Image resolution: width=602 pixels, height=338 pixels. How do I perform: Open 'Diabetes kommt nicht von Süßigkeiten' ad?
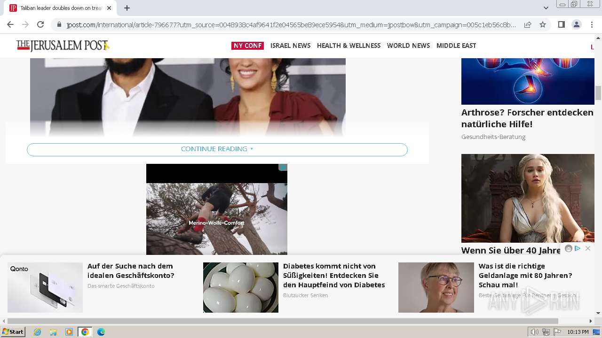334,276
